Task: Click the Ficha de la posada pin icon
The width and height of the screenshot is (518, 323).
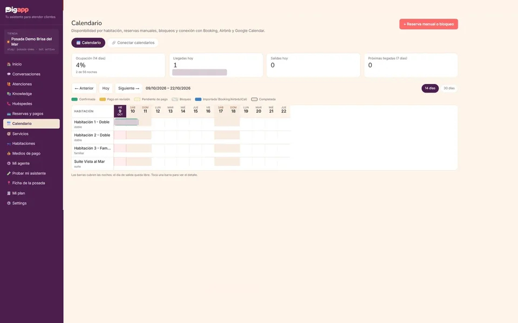Action: point(9,183)
